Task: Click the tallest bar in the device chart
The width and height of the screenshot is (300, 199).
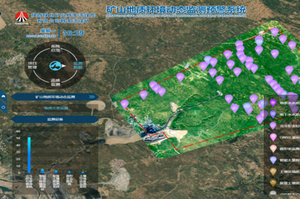Action: click(x=29, y=155)
